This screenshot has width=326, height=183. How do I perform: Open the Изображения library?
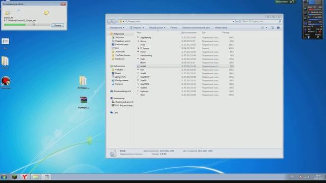pyautogui.click(x=122, y=80)
